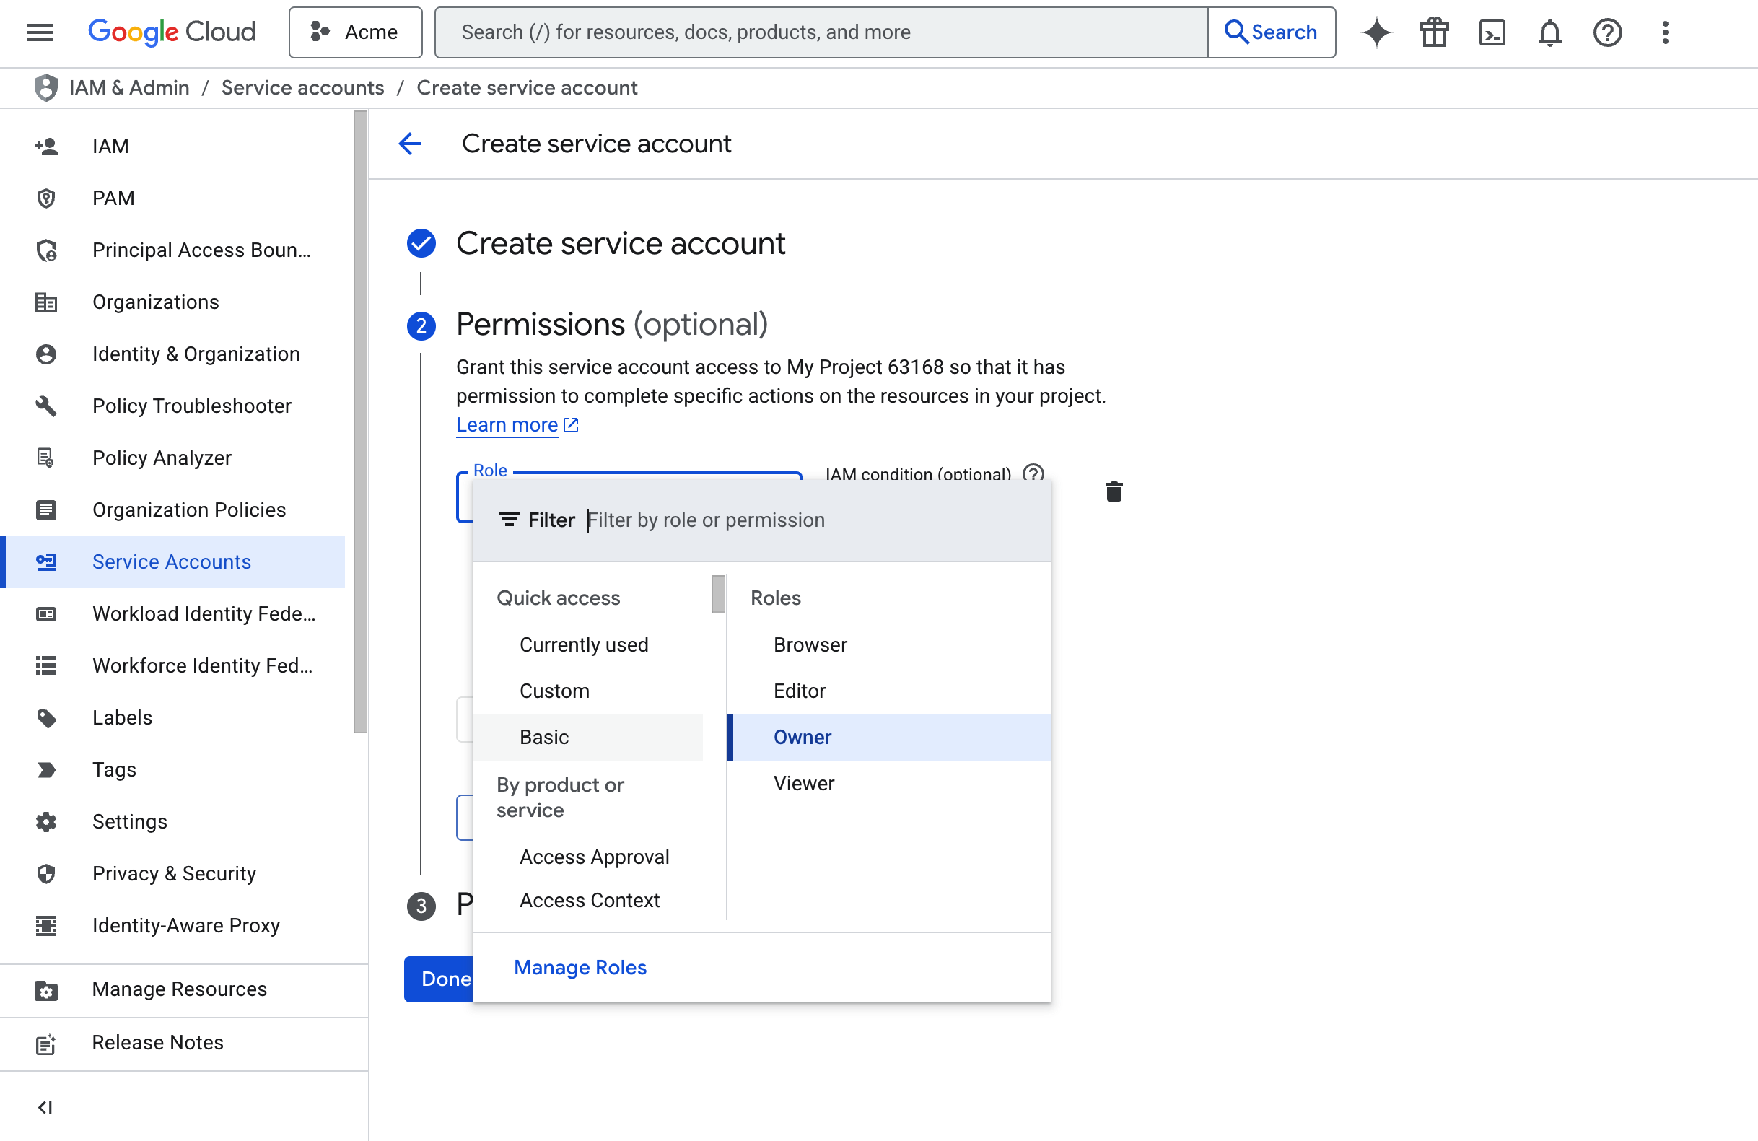Click the Settings gear icon

click(45, 821)
